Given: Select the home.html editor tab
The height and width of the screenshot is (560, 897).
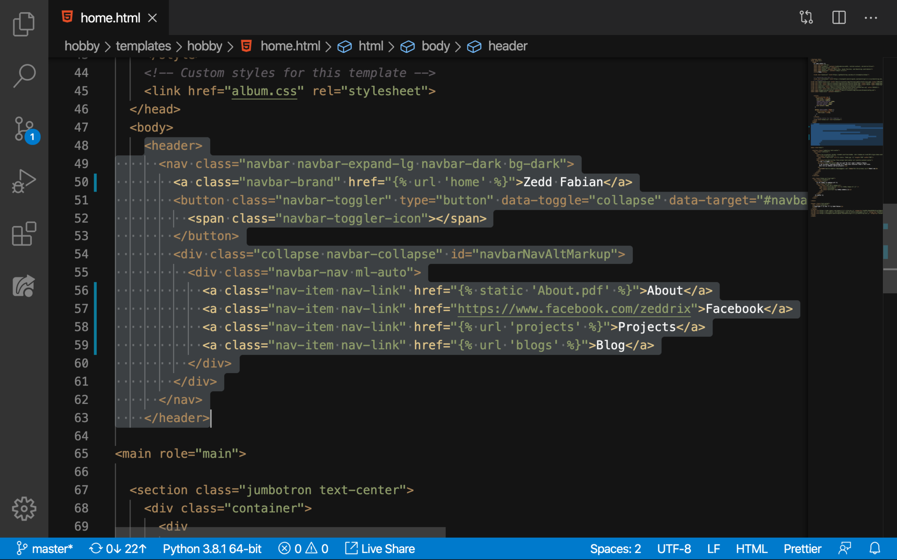Looking at the screenshot, I should pos(109,17).
